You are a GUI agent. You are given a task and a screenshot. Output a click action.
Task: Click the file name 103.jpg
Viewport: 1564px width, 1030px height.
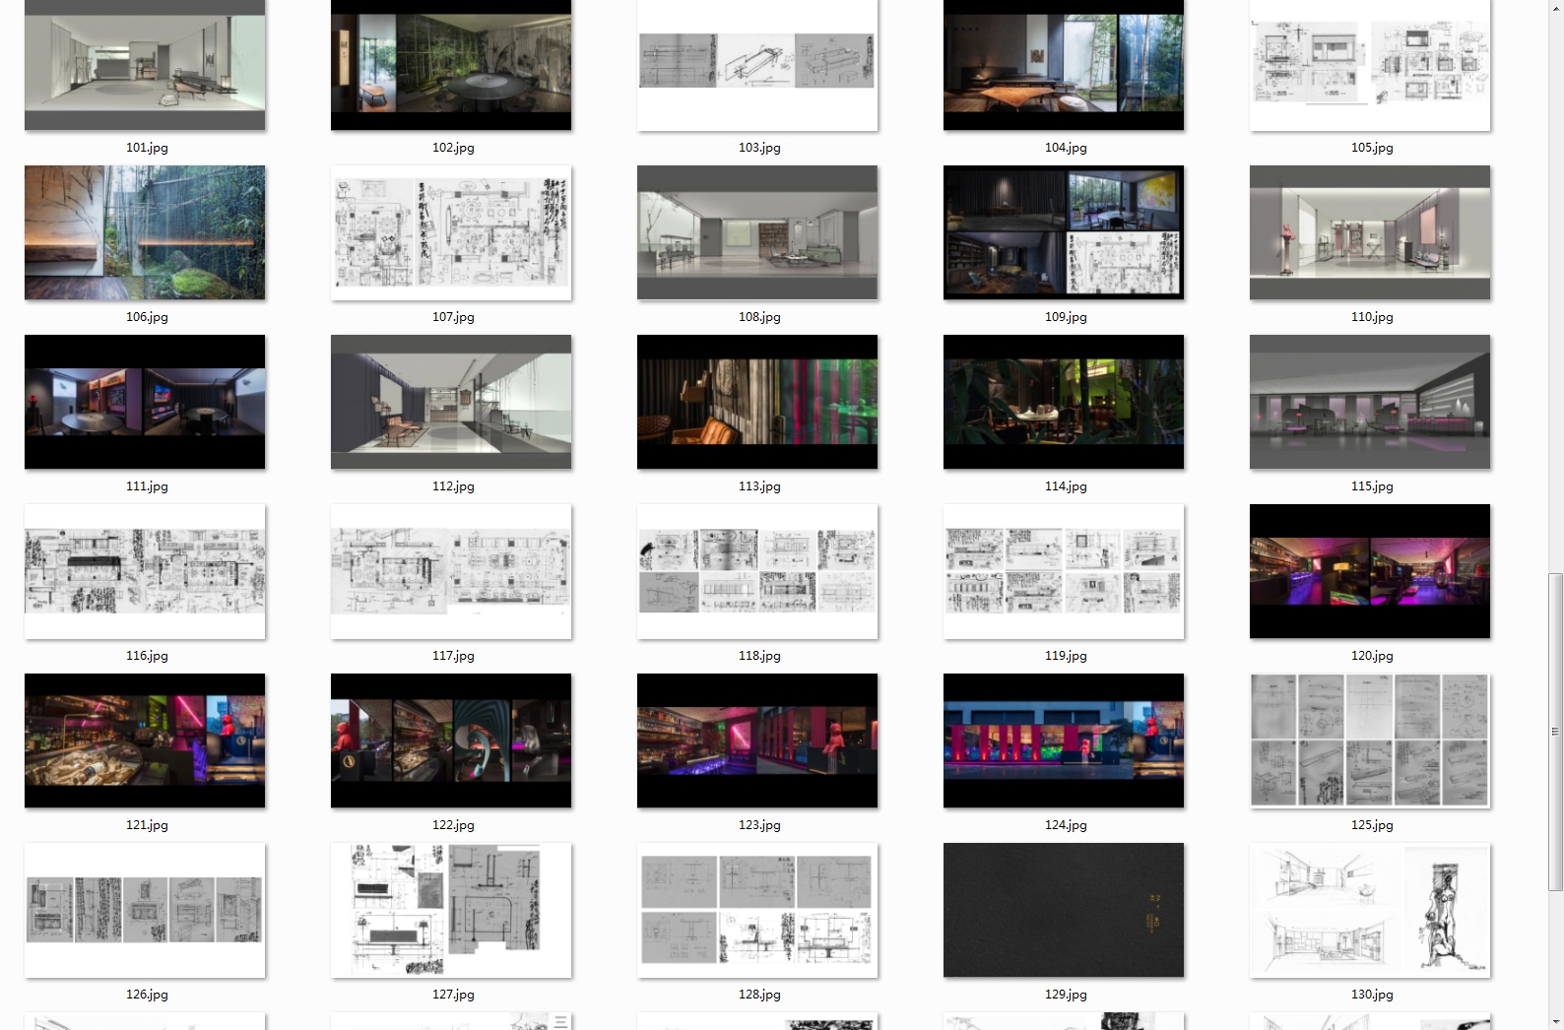pyautogui.click(x=759, y=148)
